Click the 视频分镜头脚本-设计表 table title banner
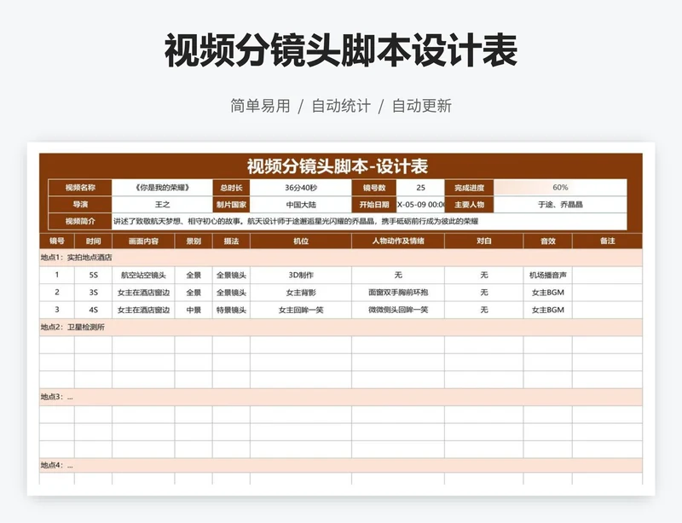Screen dimensions: 682x523 coord(339,166)
